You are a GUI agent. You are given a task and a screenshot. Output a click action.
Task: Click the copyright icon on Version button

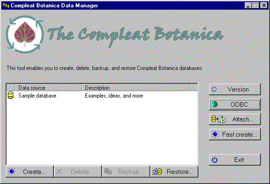[214, 89]
